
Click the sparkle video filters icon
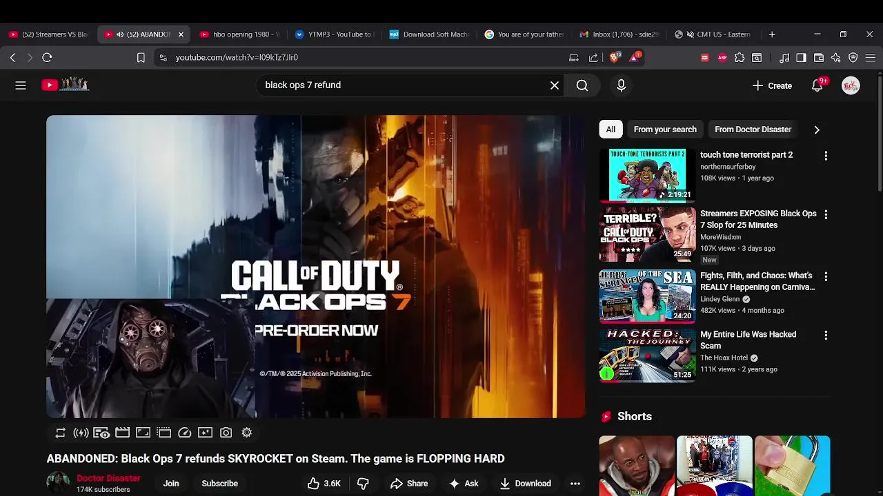[x=205, y=433]
